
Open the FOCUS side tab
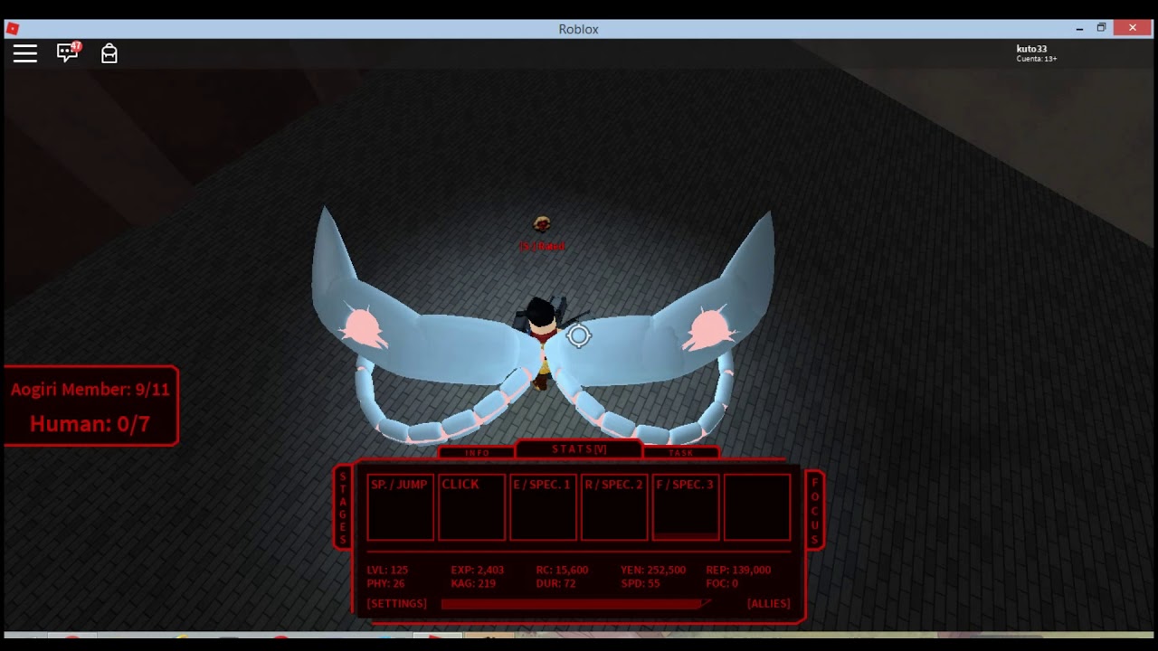[814, 508]
